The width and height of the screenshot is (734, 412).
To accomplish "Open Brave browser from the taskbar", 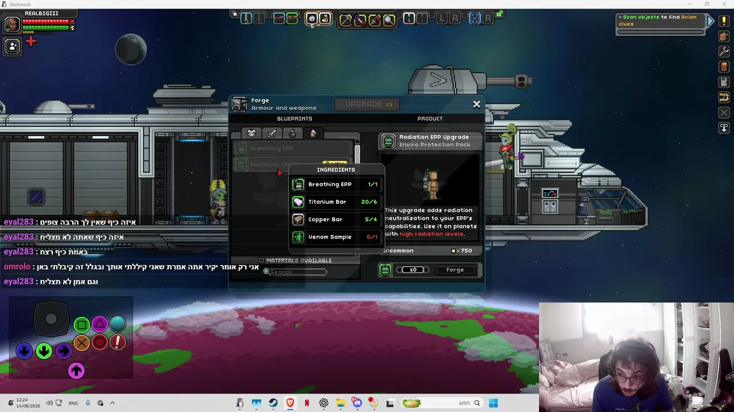I will point(290,403).
